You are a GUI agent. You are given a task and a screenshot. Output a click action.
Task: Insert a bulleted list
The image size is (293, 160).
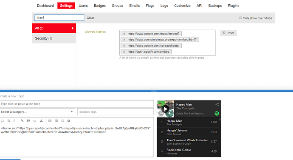pos(50,121)
